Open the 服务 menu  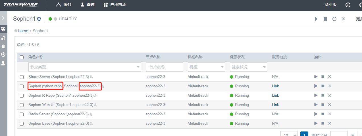(x=64, y=5)
